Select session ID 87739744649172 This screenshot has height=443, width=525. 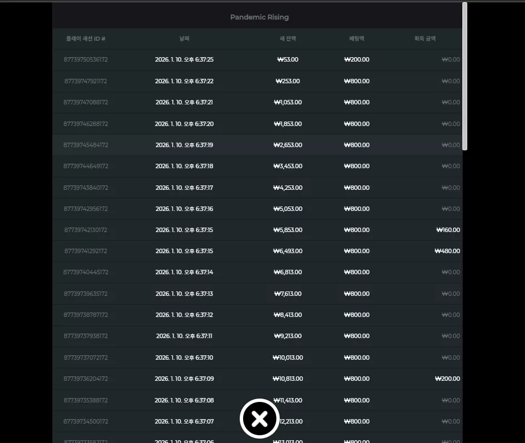[85, 166]
